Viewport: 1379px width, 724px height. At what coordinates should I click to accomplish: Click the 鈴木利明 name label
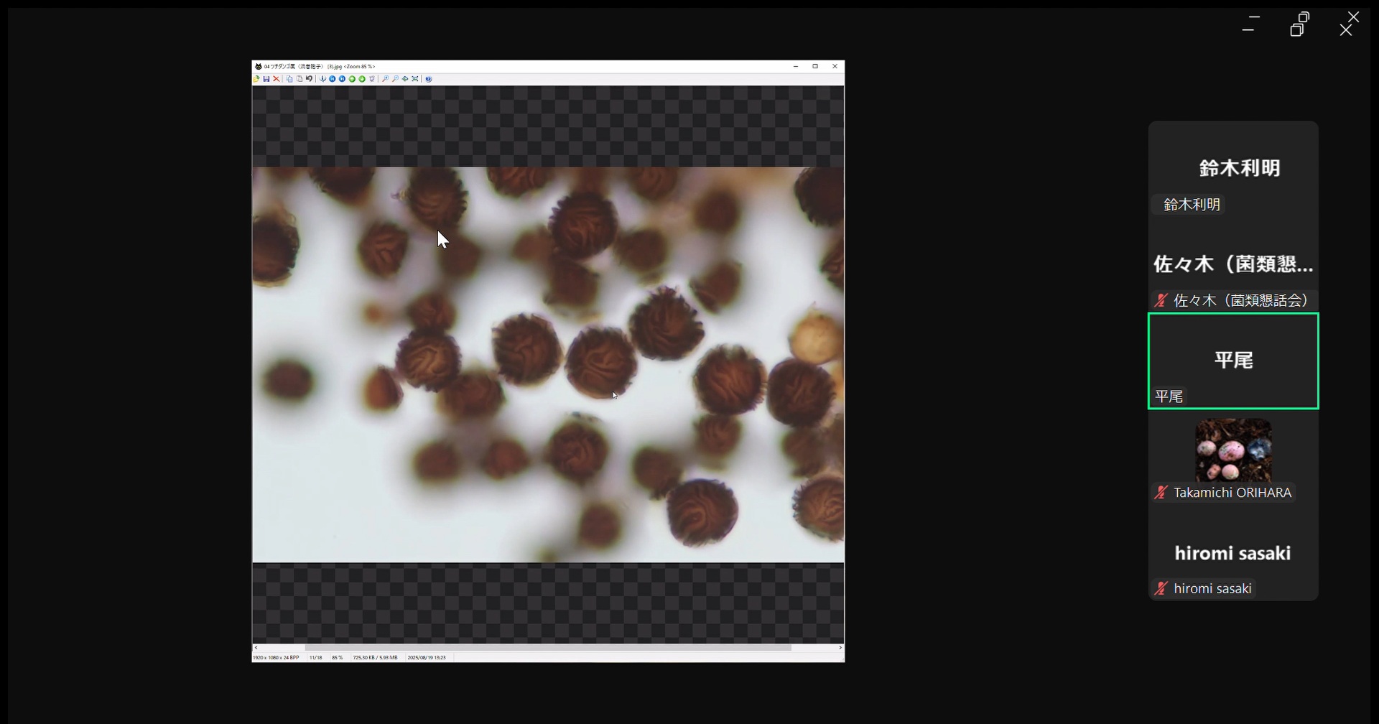click(x=1192, y=205)
